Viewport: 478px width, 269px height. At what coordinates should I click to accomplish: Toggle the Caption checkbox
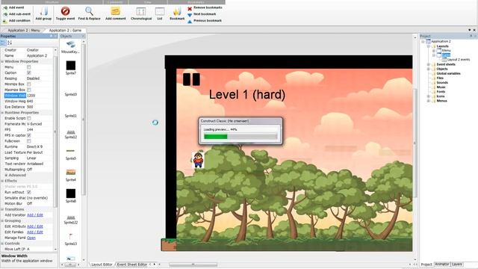point(29,73)
